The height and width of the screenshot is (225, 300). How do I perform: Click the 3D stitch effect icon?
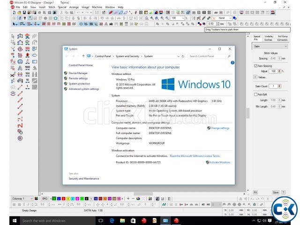[x=131, y=24]
